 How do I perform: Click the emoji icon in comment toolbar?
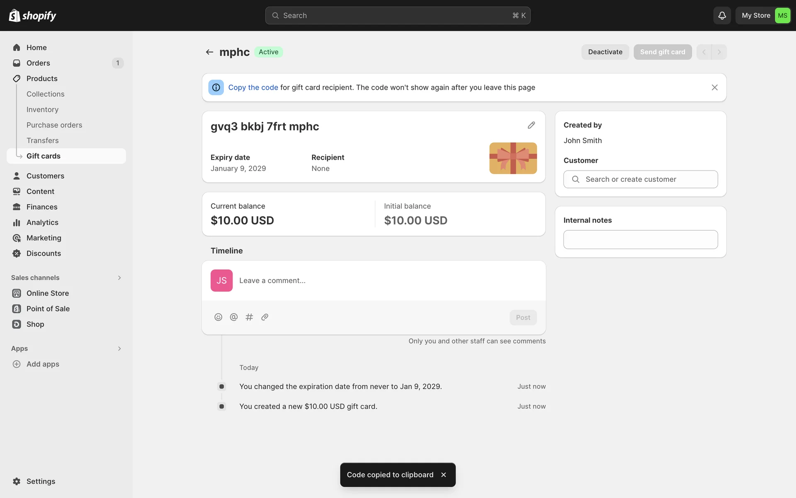[x=218, y=317]
